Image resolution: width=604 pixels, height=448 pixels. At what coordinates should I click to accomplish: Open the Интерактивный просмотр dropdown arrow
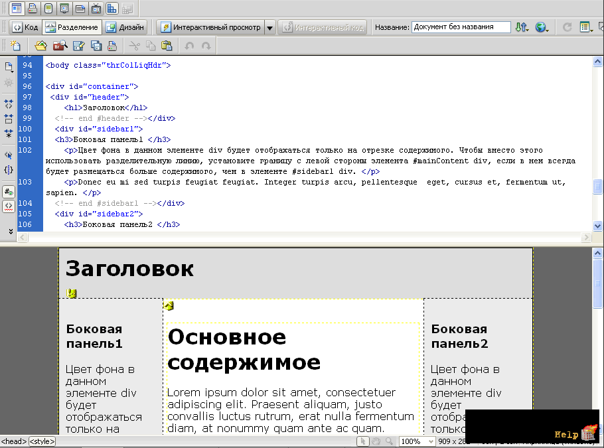point(270,28)
